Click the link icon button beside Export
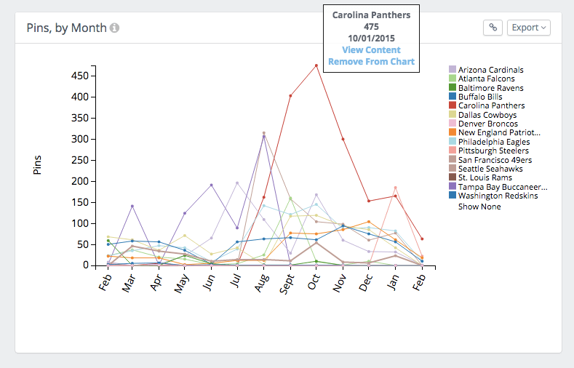This screenshot has width=574, height=368. [493, 28]
